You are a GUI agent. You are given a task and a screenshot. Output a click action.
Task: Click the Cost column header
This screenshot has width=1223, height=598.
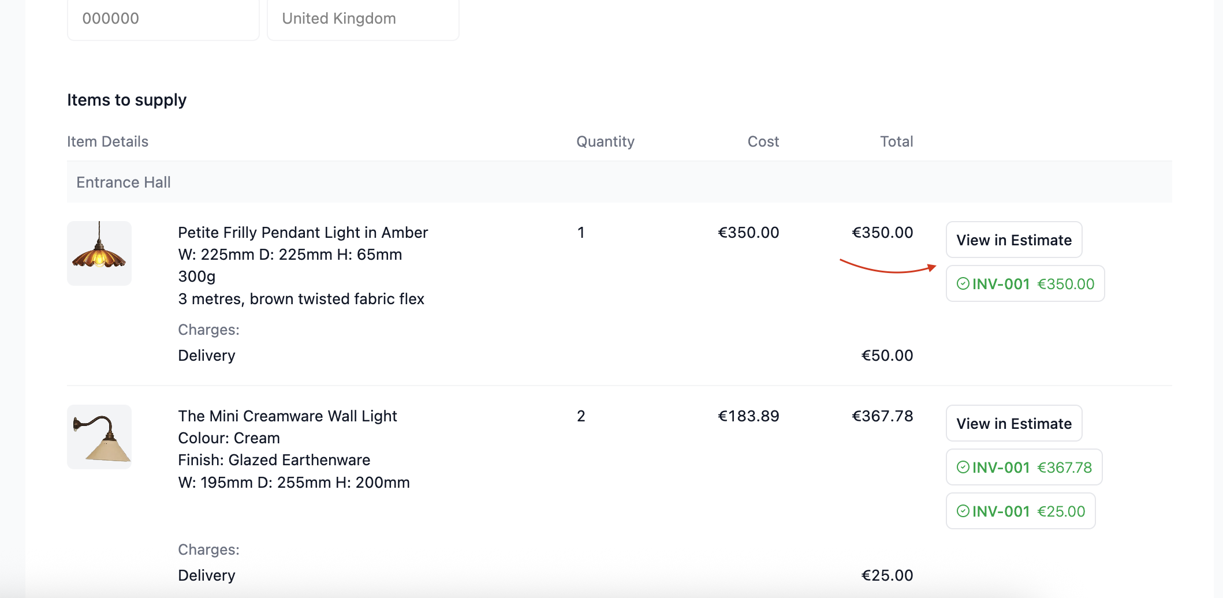[x=763, y=141]
